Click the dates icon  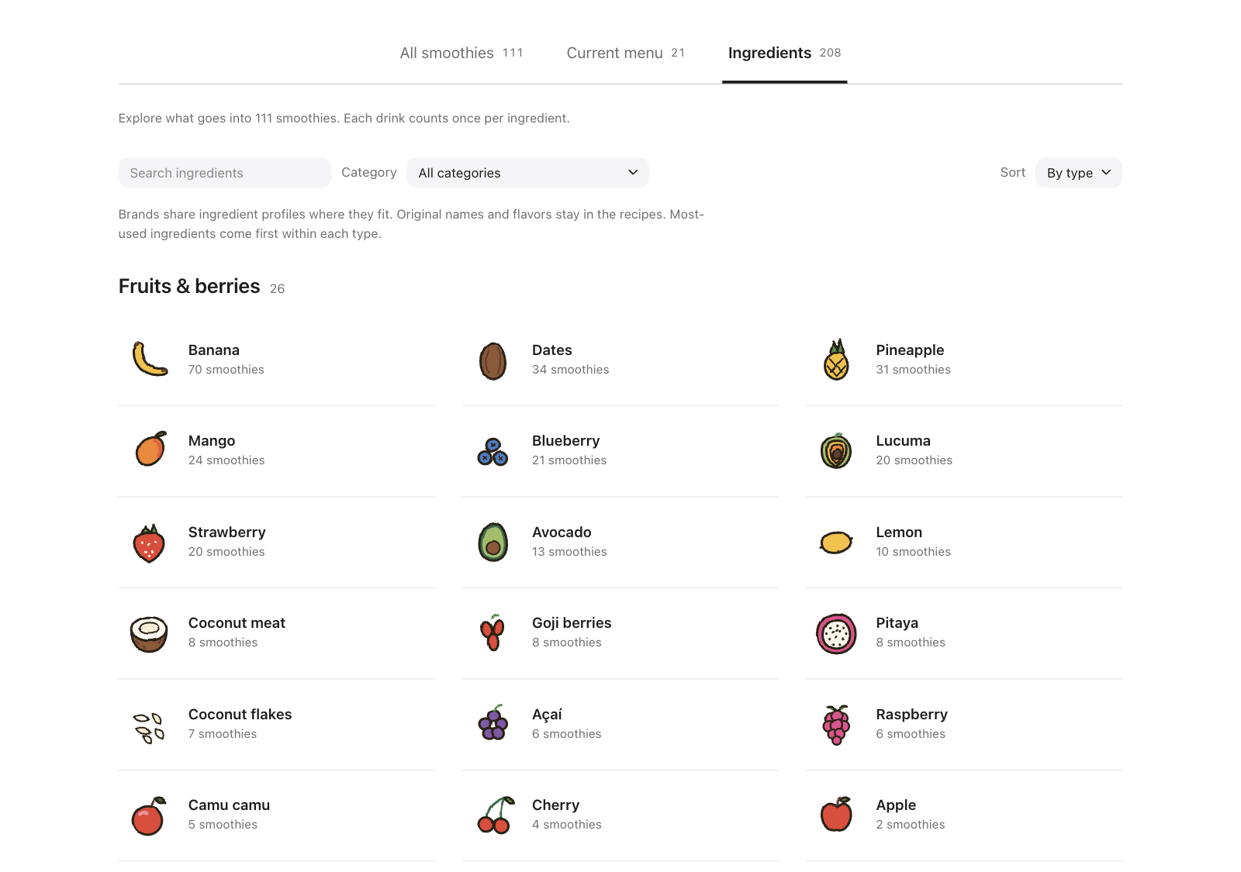pos(493,360)
